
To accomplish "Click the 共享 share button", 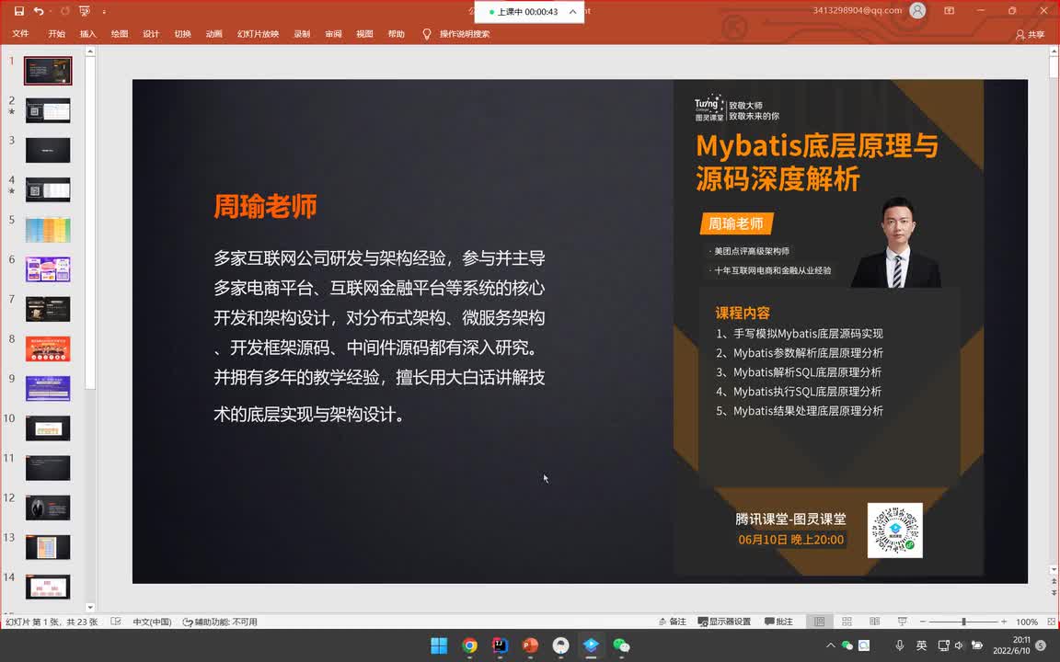I will (x=1031, y=34).
